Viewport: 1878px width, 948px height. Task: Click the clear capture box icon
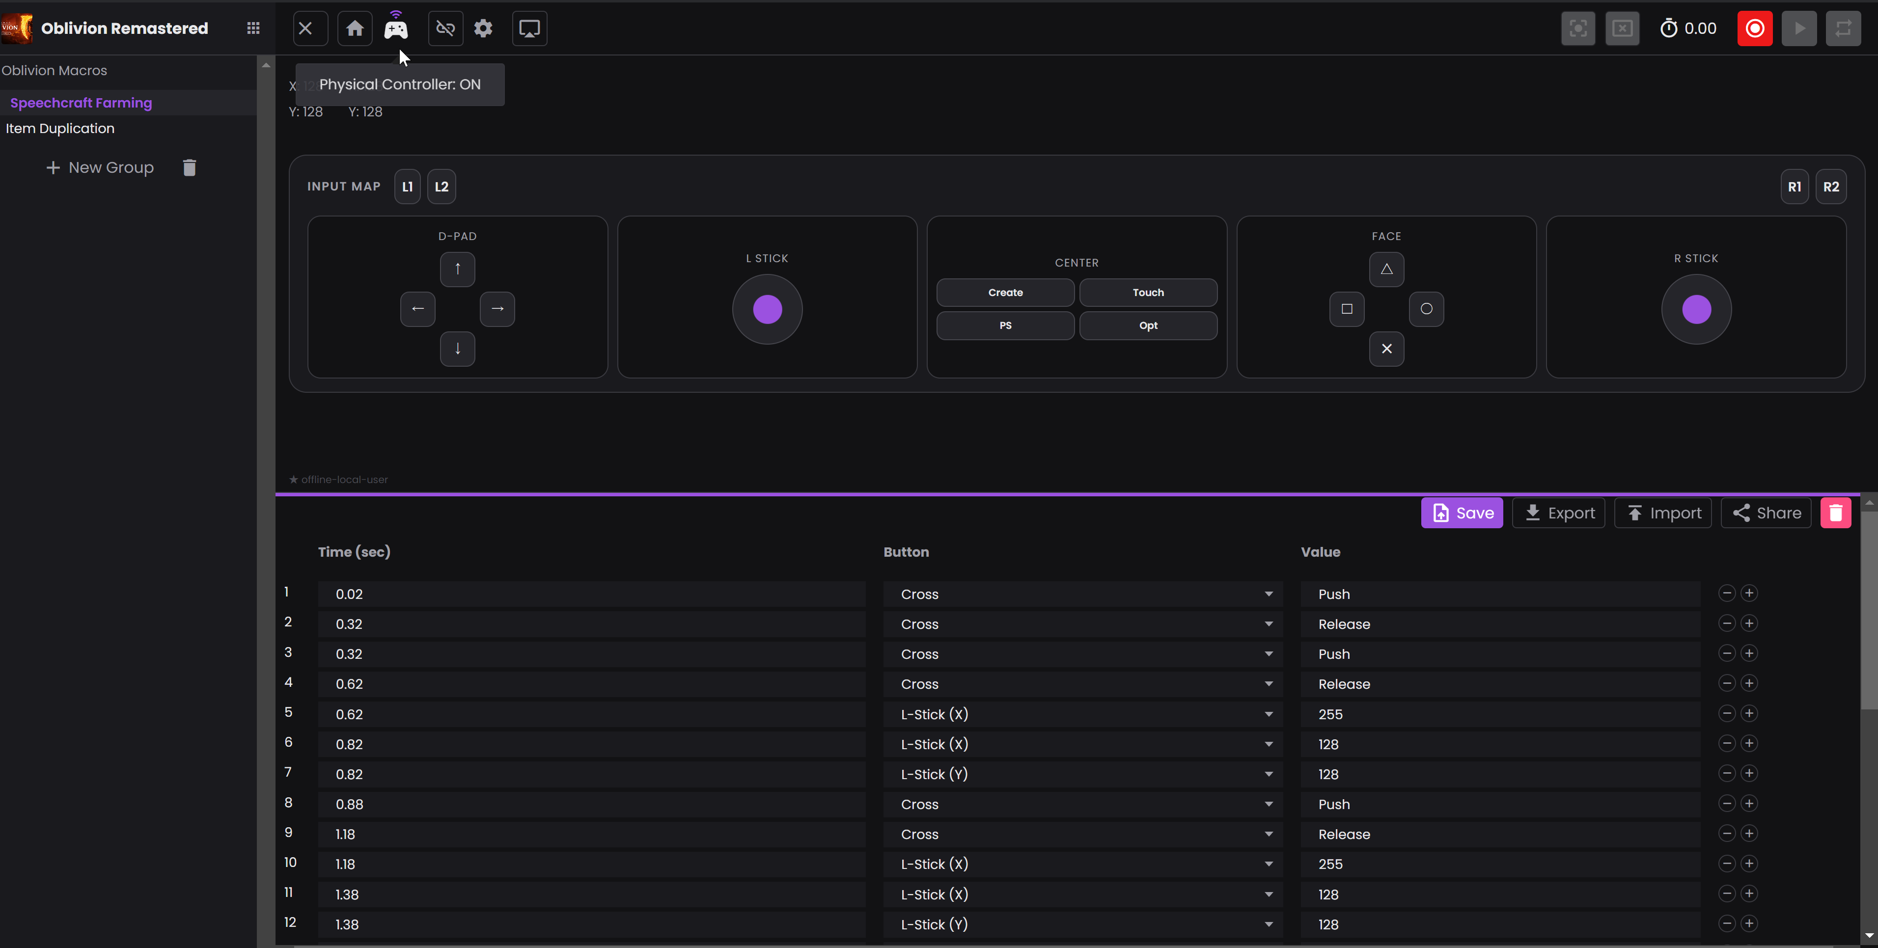tap(1622, 28)
